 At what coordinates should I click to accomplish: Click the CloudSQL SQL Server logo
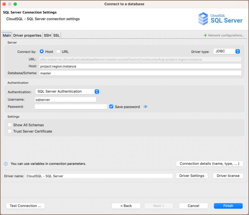coord(221,19)
